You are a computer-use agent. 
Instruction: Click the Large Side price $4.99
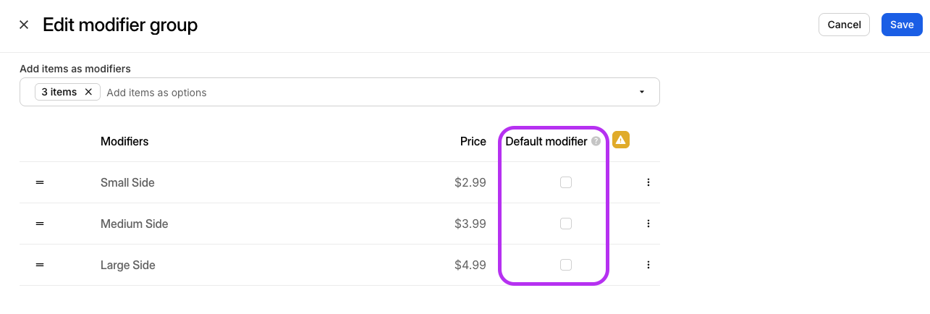470,265
